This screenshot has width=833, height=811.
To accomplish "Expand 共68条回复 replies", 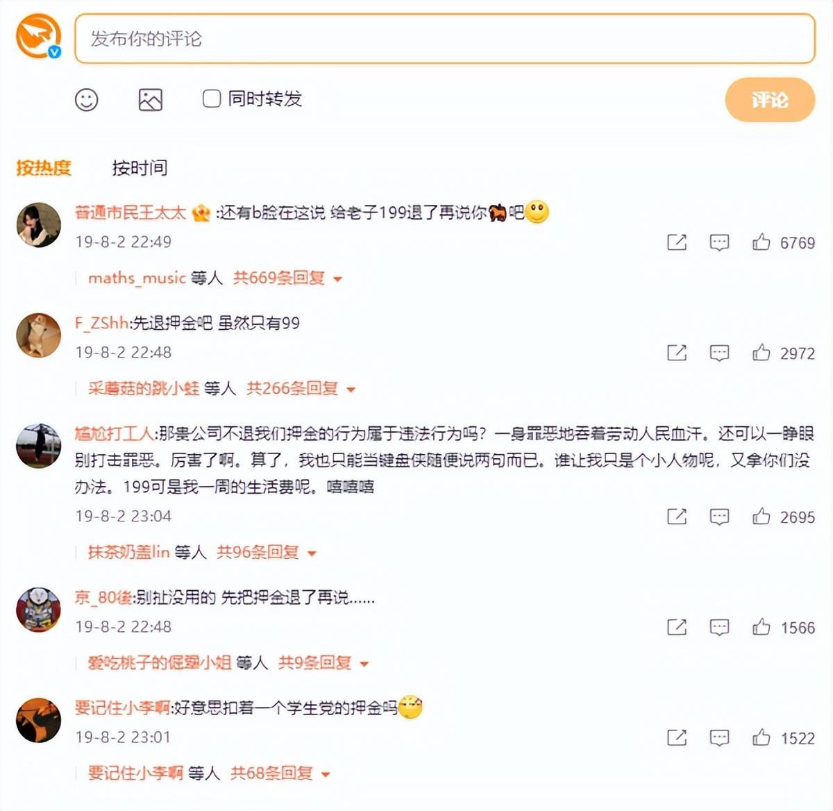I will [280, 774].
